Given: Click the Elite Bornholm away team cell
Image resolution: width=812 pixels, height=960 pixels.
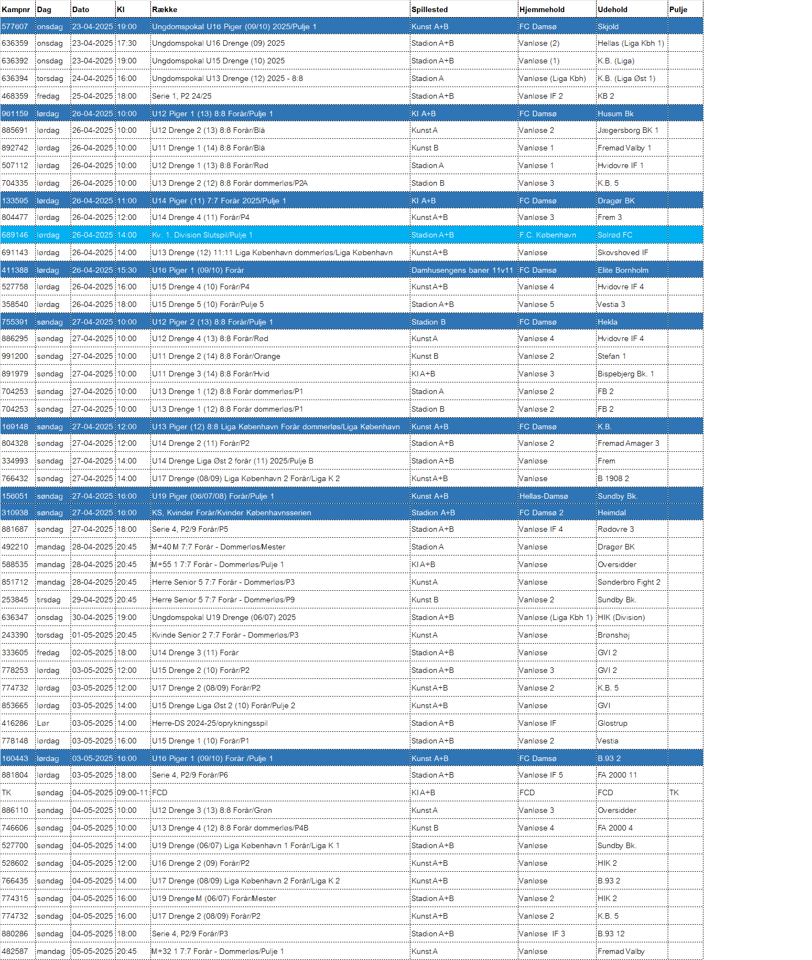Looking at the screenshot, I should pyautogui.click(x=632, y=270).
